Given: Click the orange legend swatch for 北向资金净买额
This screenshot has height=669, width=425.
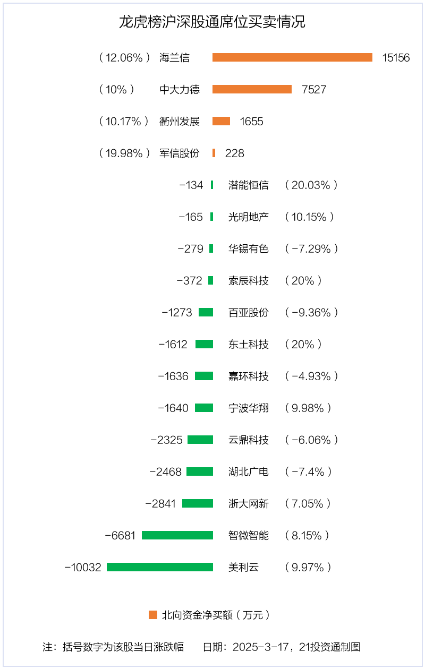Looking at the screenshot, I should 153,615.
